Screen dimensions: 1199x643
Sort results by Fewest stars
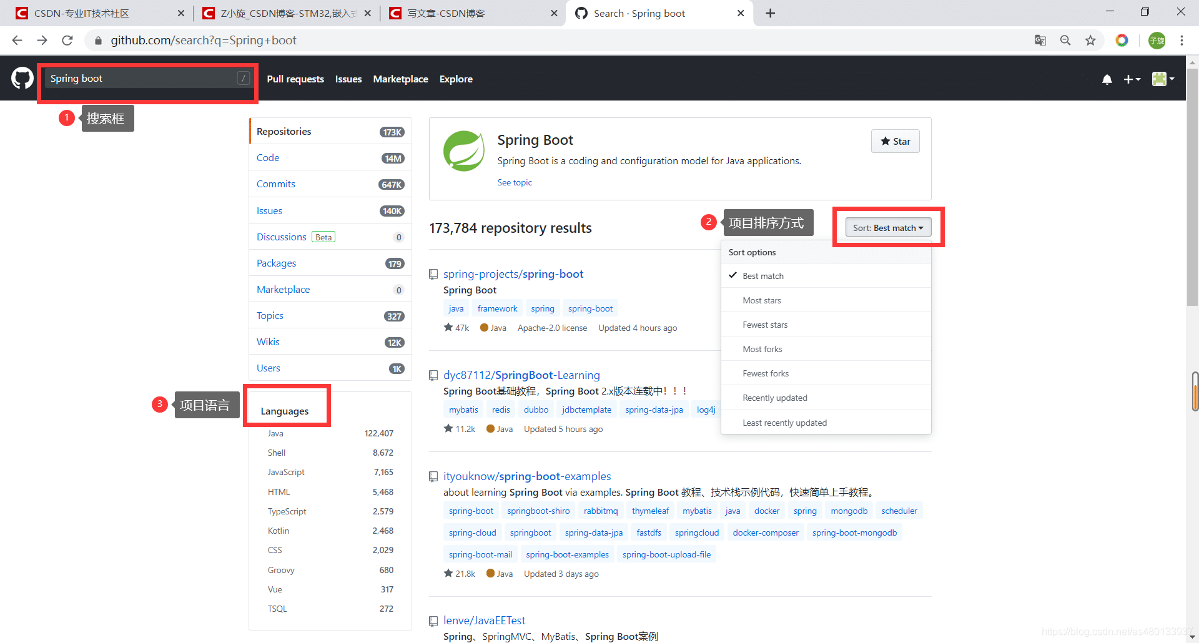(x=826, y=325)
